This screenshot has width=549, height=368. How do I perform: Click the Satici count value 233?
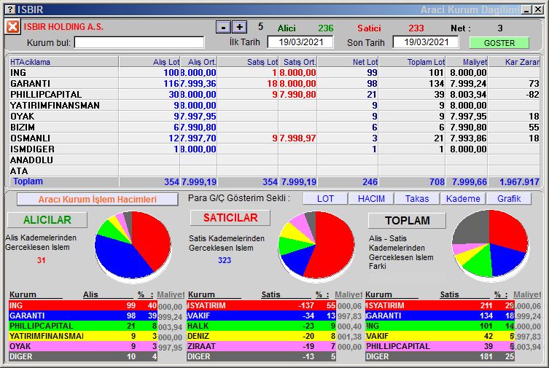(416, 28)
